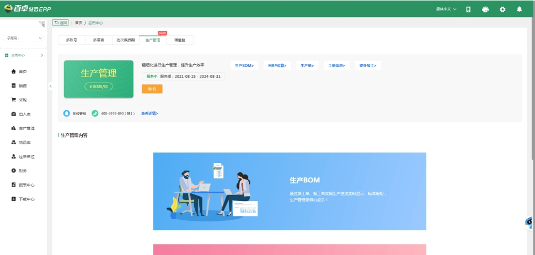Click the mobile phone icon in header

[468, 9]
